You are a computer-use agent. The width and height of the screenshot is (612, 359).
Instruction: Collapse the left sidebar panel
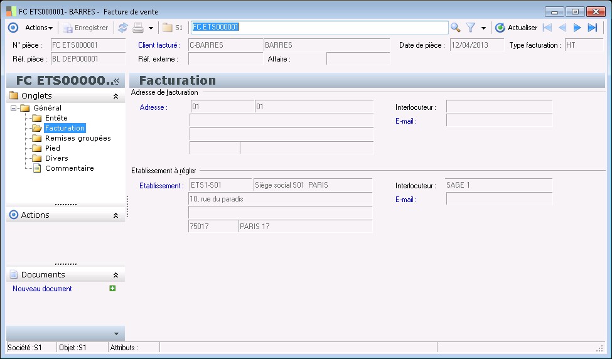pos(116,81)
